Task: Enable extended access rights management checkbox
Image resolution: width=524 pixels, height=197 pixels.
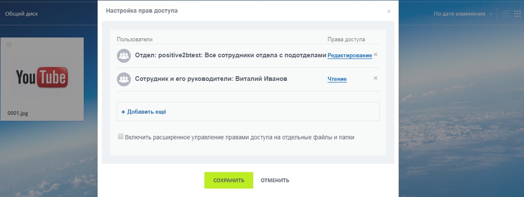Action: coord(121,137)
